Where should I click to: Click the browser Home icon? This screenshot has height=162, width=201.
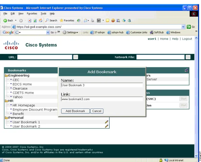click(41, 20)
